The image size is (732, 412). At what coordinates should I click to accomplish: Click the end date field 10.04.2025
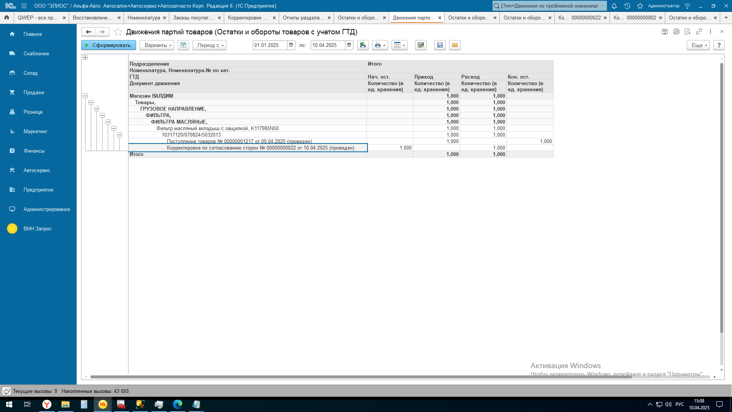pyautogui.click(x=328, y=45)
